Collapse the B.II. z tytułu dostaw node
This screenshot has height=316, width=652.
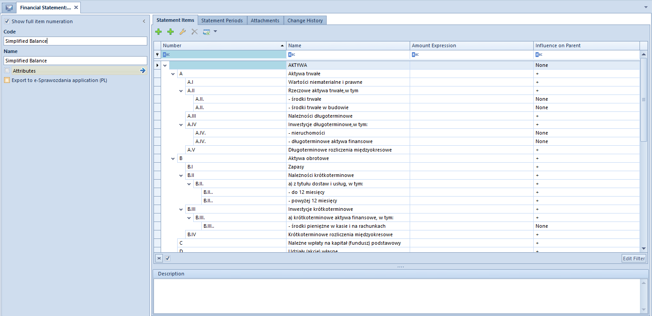point(189,184)
